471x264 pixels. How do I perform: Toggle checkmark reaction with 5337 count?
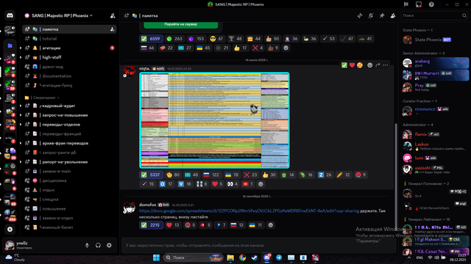(x=152, y=175)
